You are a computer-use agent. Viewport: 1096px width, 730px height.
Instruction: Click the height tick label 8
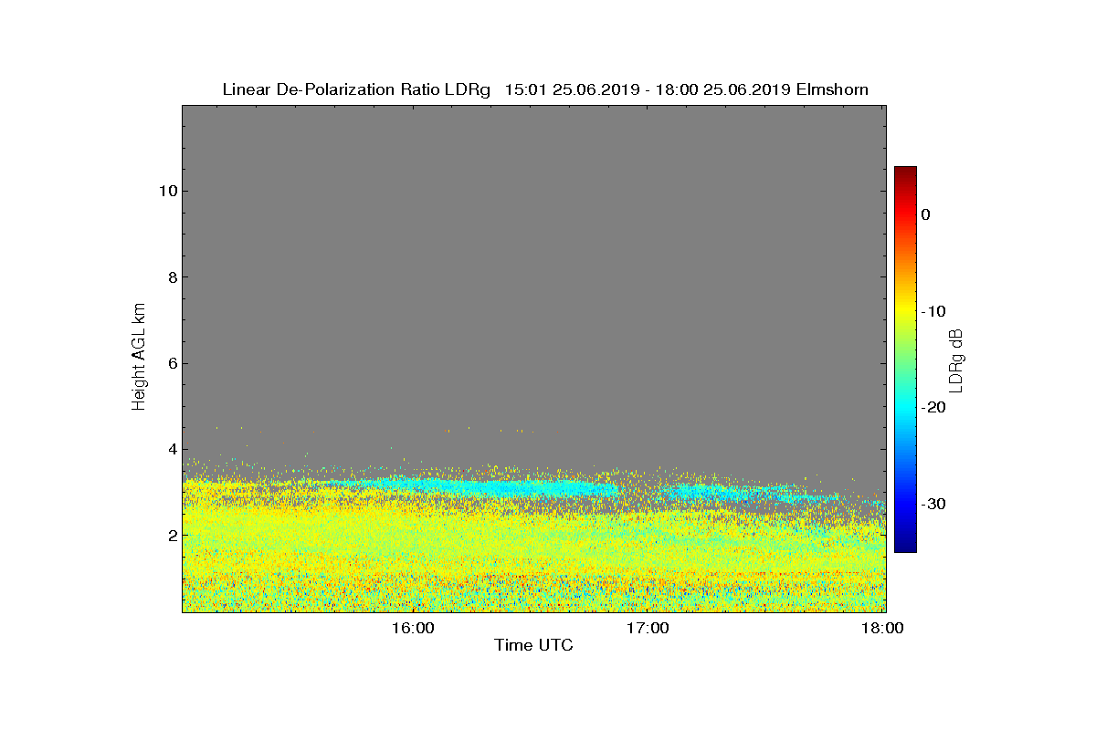point(171,277)
